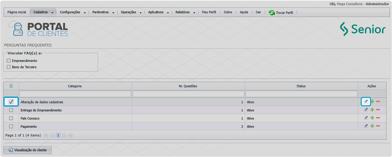Click Trocar Perfil text

pyautogui.click(x=284, y=13)
